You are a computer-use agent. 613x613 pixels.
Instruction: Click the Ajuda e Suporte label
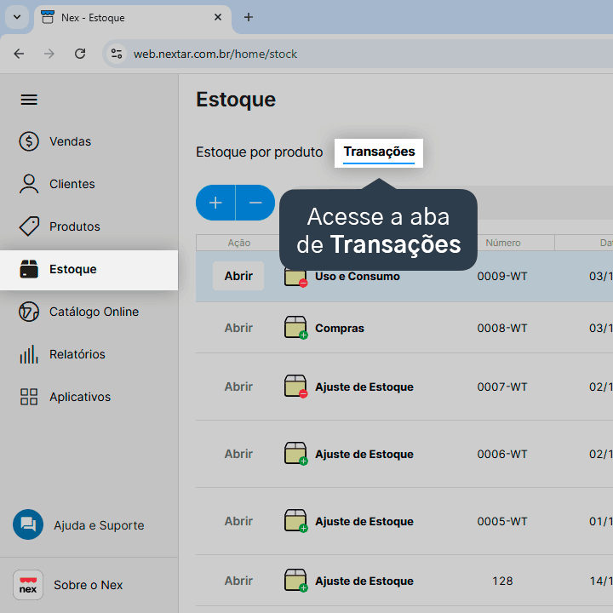point(99,525)
